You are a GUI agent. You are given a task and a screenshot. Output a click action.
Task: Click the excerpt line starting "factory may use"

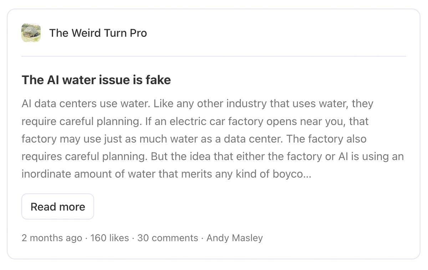(194, 139)
